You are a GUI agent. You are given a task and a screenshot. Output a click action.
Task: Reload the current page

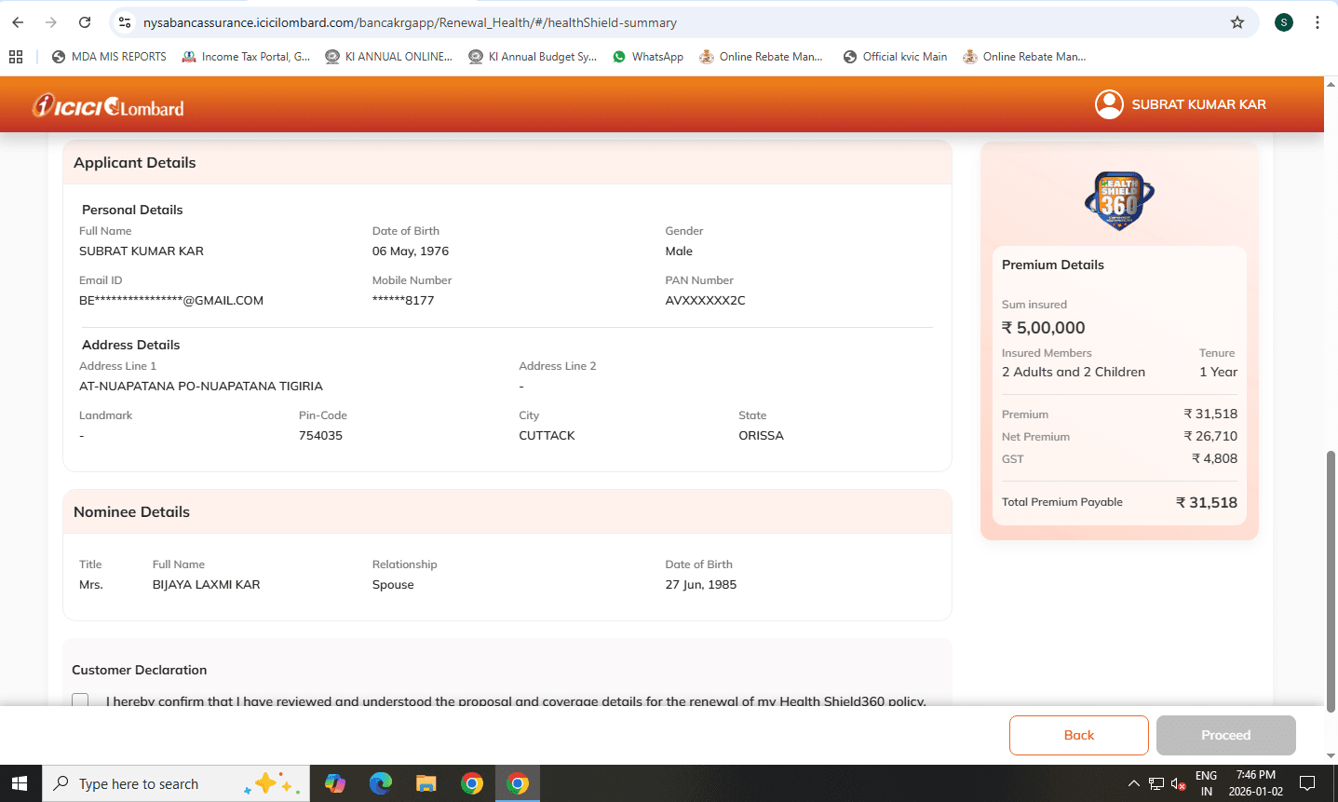[x=85, y=22]
